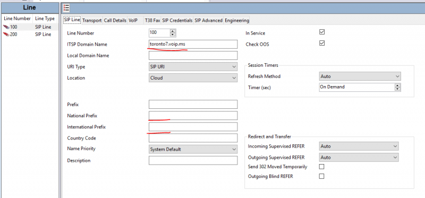
Task: Open the SIP Line tab
Action: [x=72, y=20]
